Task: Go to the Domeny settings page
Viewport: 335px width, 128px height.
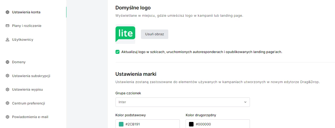Action: (x=19, y=62)
